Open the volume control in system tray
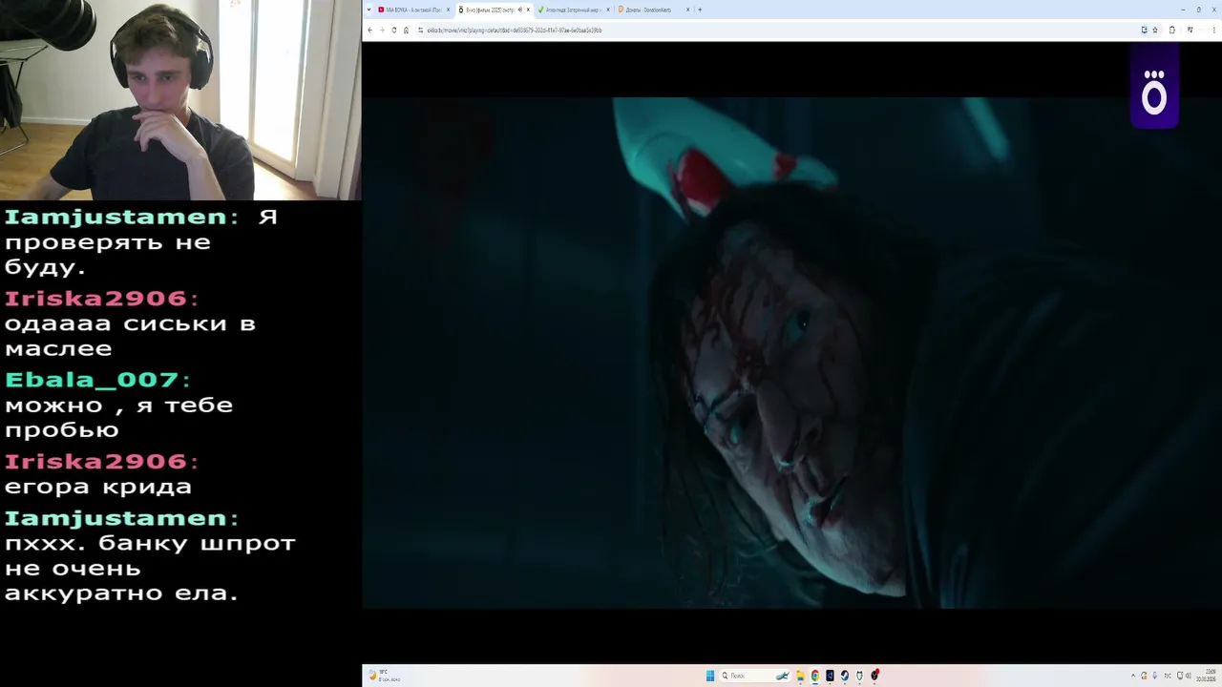The height and width of the screenshot is (687, 1222). [1189, 676]
